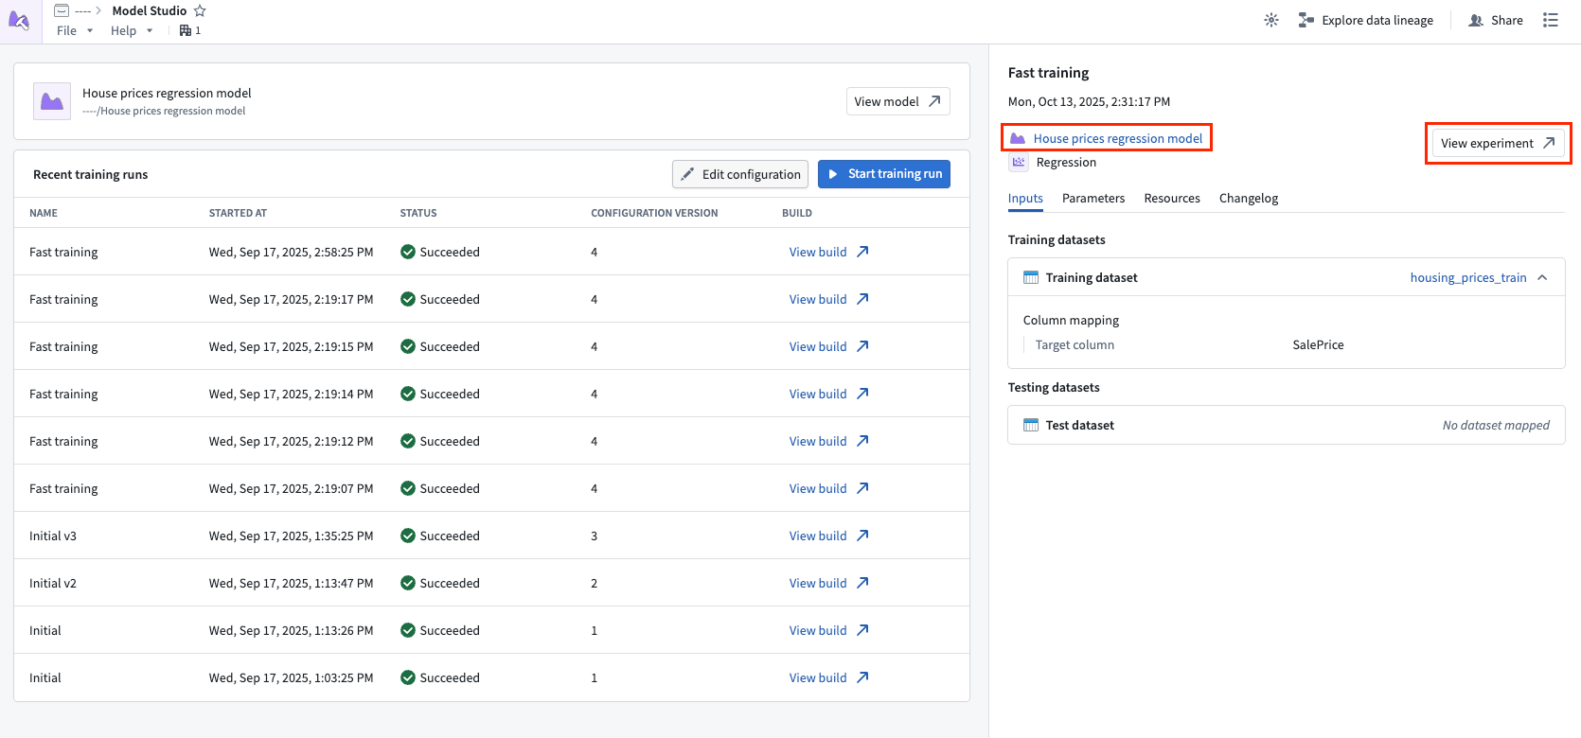Open build arrow for 2:58:25 PM run
Viewport: 1581px width, 738px height.
point(862,252)
